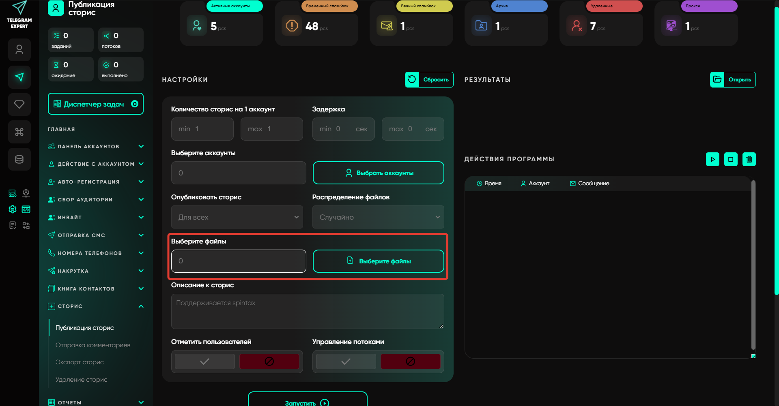
Task: Open 'Отправка комментариев' submenu item
Action: tap(93, 345)
